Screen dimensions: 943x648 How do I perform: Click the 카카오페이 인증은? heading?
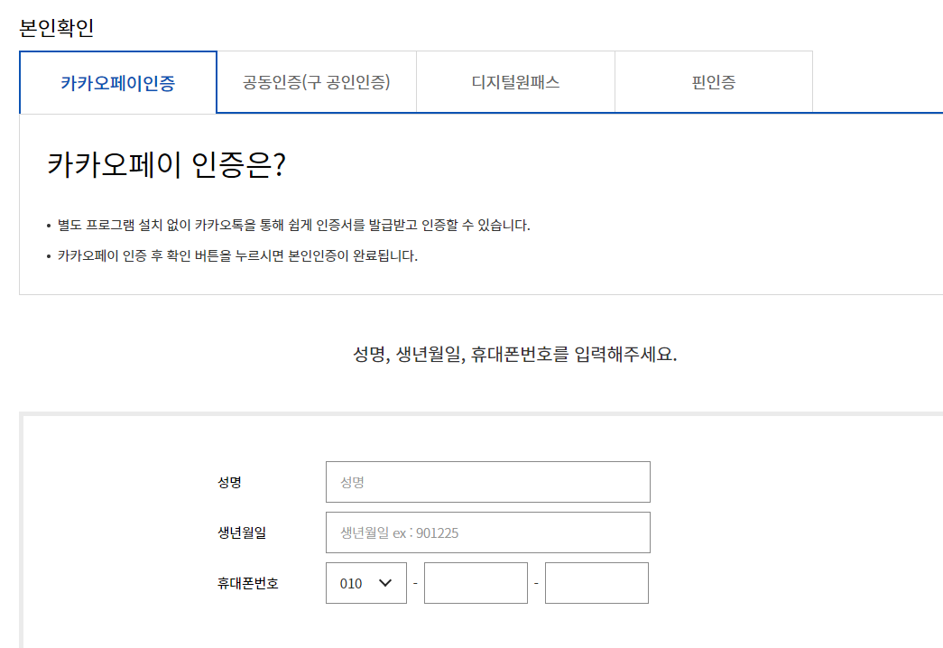coord(167,164)
